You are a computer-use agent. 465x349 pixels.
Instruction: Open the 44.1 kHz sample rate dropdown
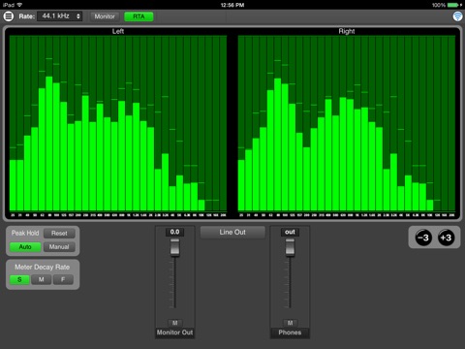pyautogui.click(x=60, y=16)
